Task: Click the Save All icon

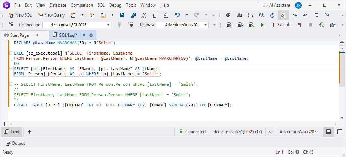Action: tap(133, 15)
